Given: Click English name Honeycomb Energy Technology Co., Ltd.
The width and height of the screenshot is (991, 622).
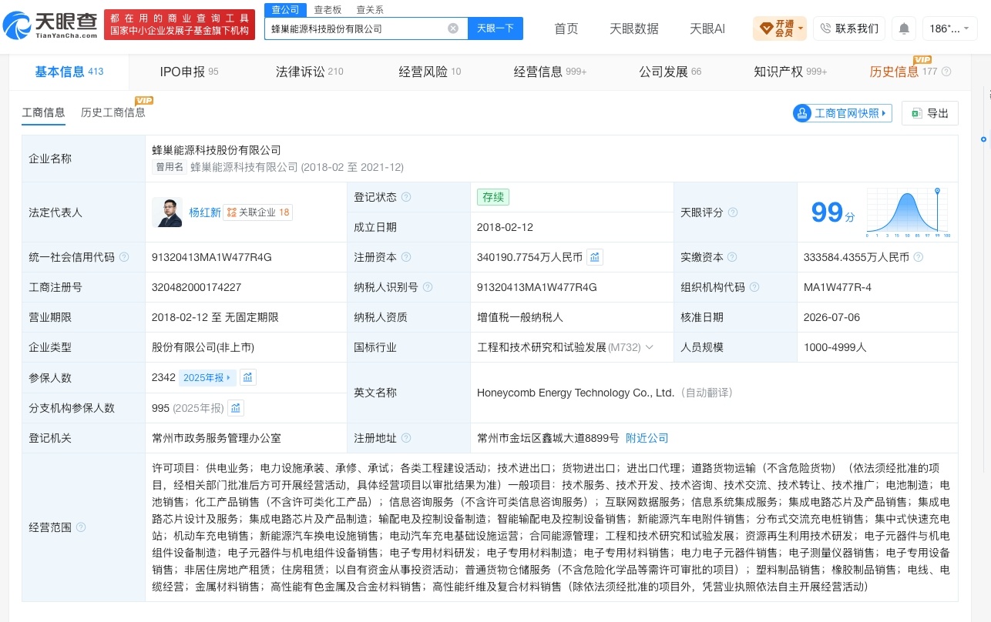Looking at the screenshot, I should tap(576, 393).
